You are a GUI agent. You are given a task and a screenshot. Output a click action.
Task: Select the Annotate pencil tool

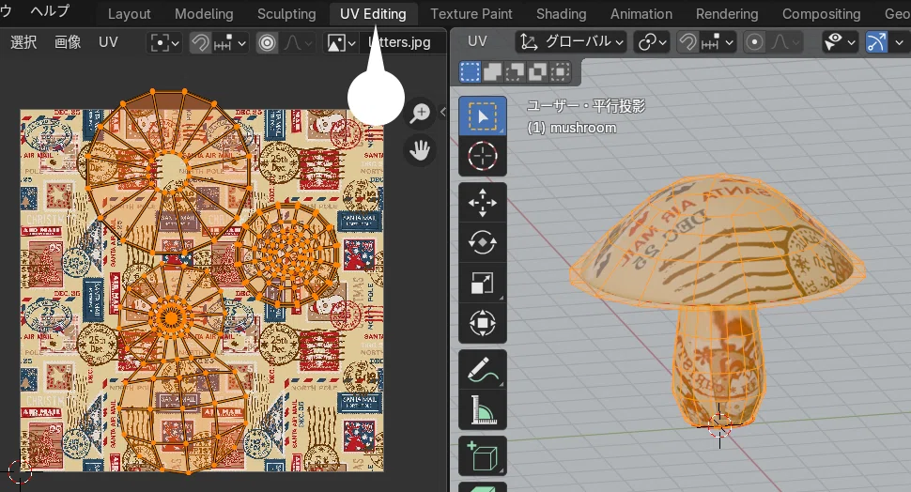(x=482, y=369)
